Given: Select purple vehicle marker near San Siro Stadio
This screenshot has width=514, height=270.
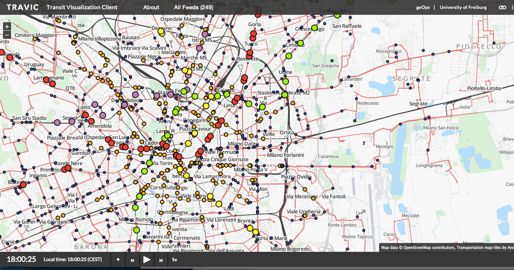Looking at the screenshot, I should [x=57, y=122].
